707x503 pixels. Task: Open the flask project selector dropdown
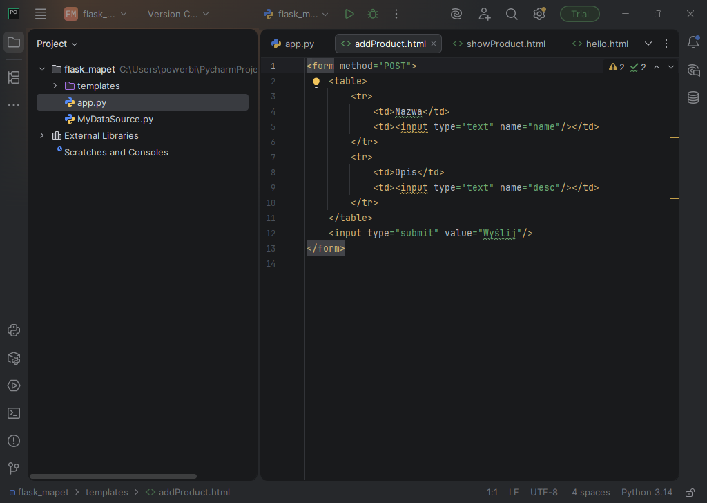tap(95, 14)
